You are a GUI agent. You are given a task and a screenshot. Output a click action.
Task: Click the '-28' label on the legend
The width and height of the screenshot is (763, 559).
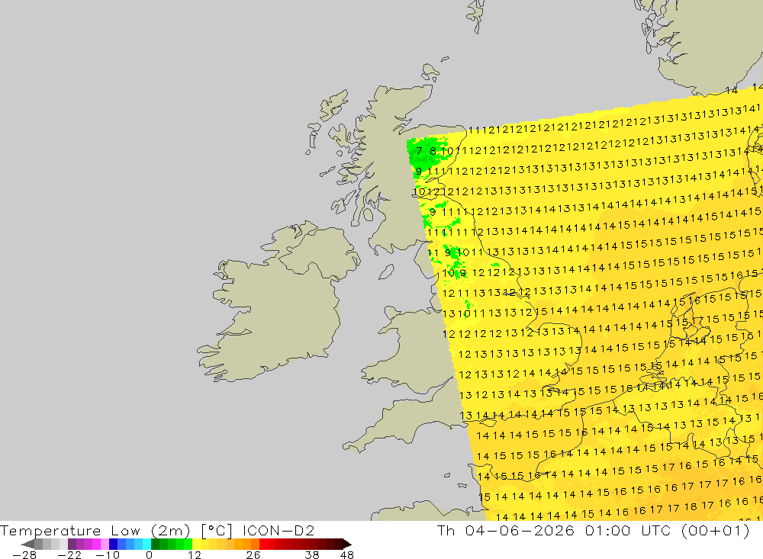24,555
